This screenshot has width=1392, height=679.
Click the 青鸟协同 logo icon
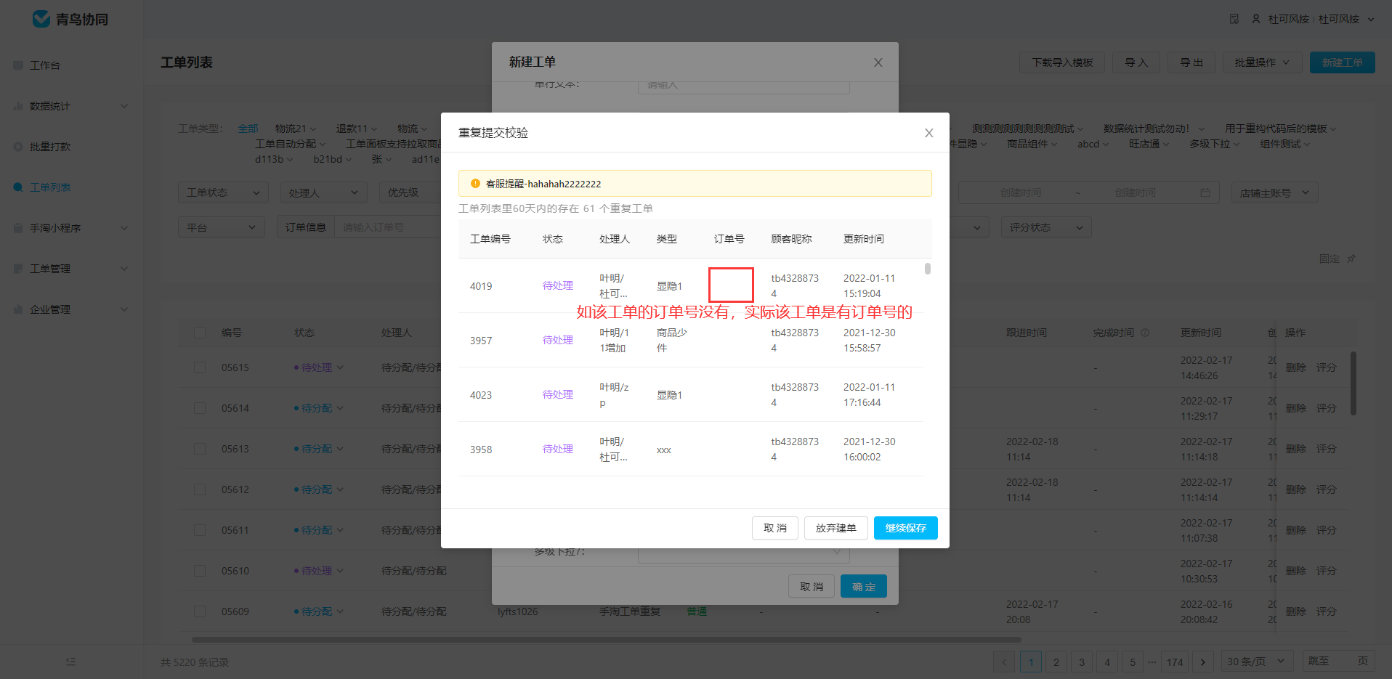[41, 19]
